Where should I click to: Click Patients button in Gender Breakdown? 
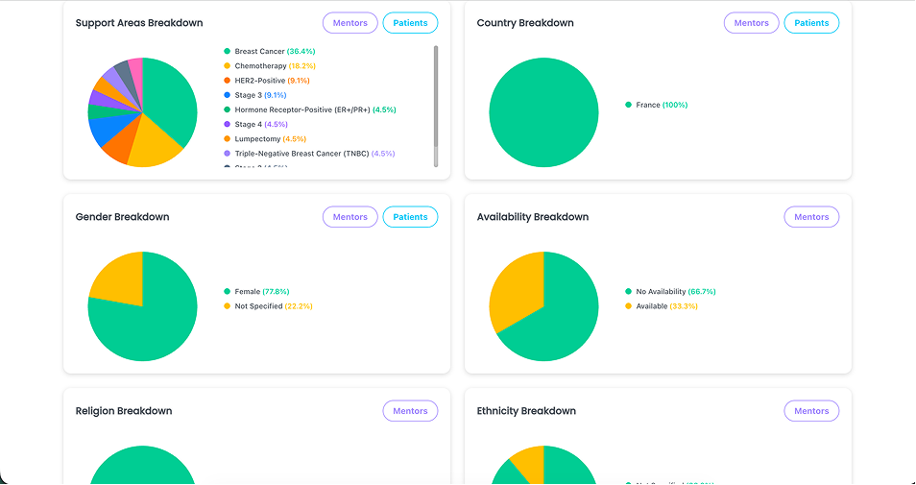(x=410, y=217)
